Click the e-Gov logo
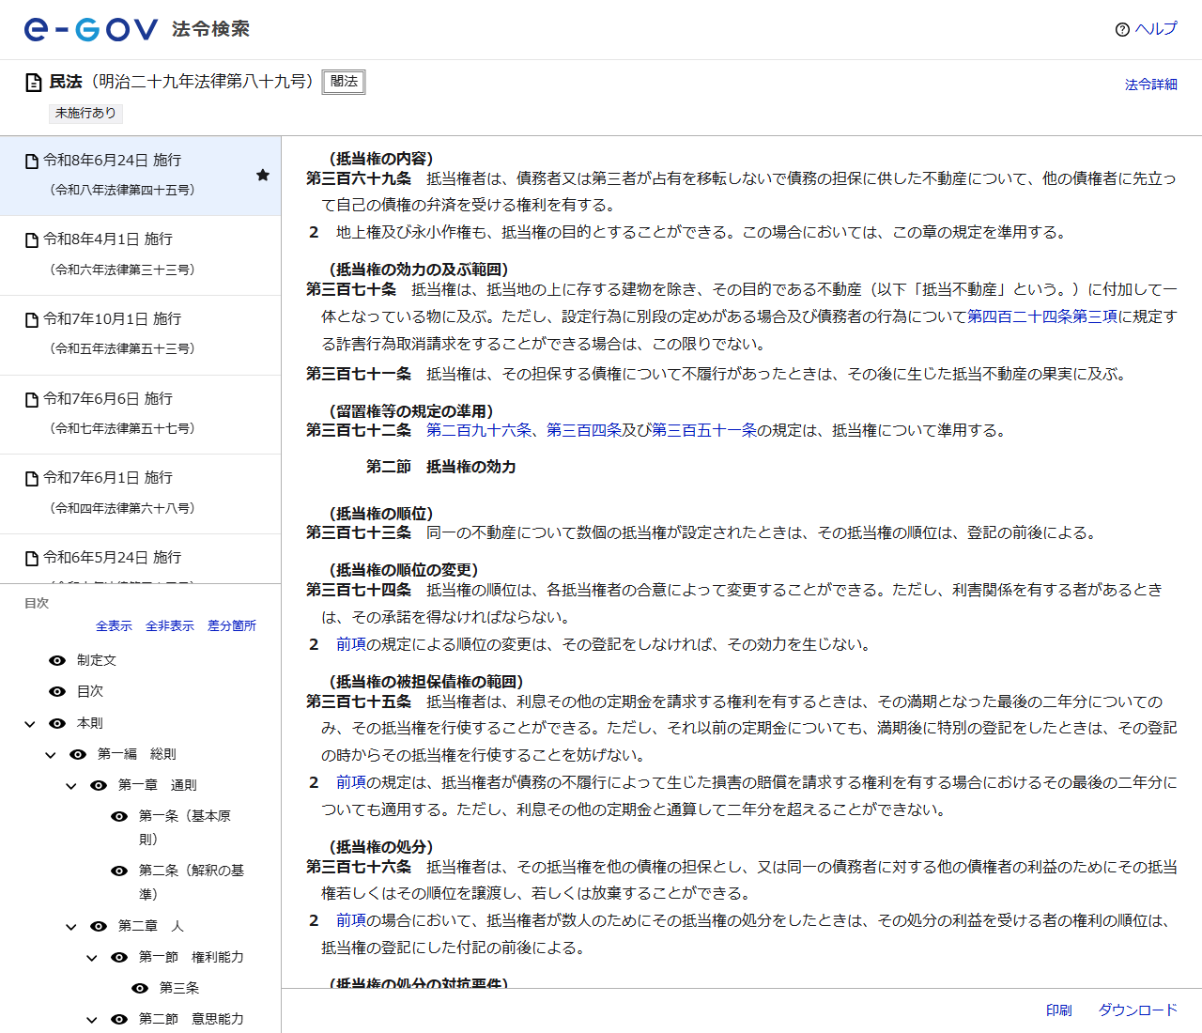The width and height of the screenshot is (1202, 1033). [91, 29]
